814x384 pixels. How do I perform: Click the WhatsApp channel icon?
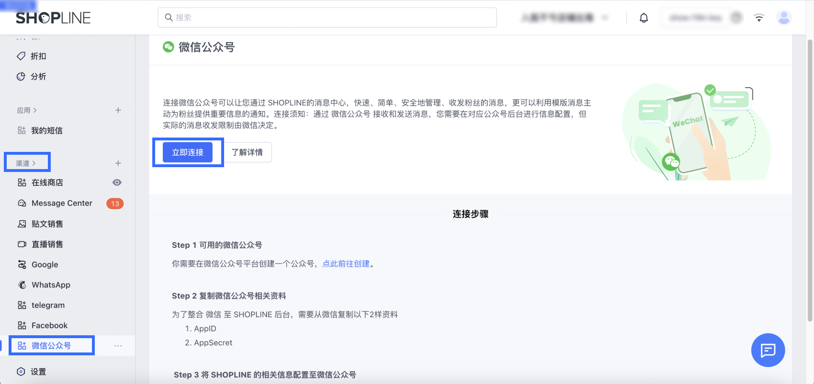tap(22, 285)
